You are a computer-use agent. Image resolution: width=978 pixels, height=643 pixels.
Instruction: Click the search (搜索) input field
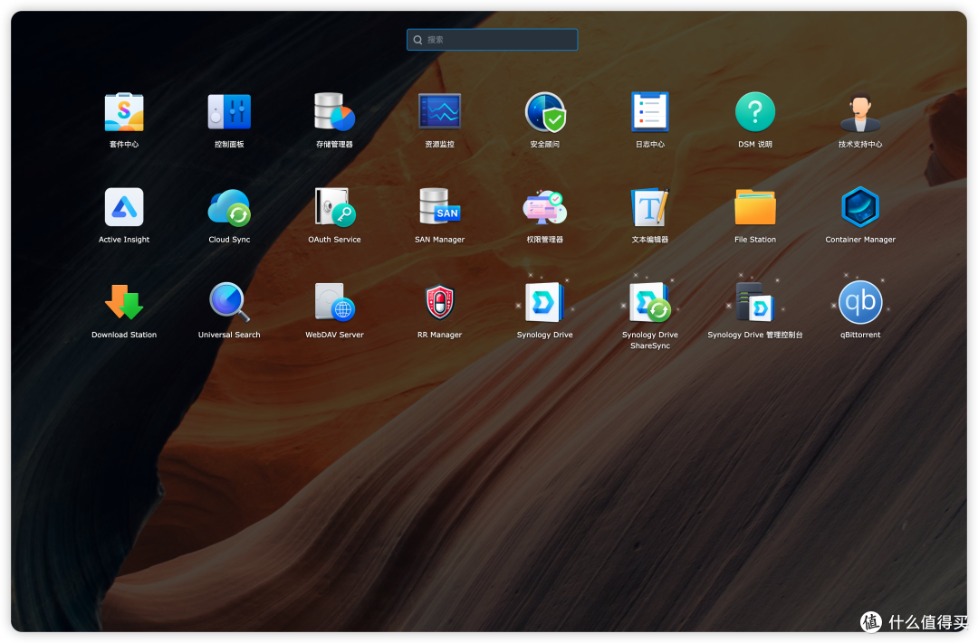tap(492, 40)
